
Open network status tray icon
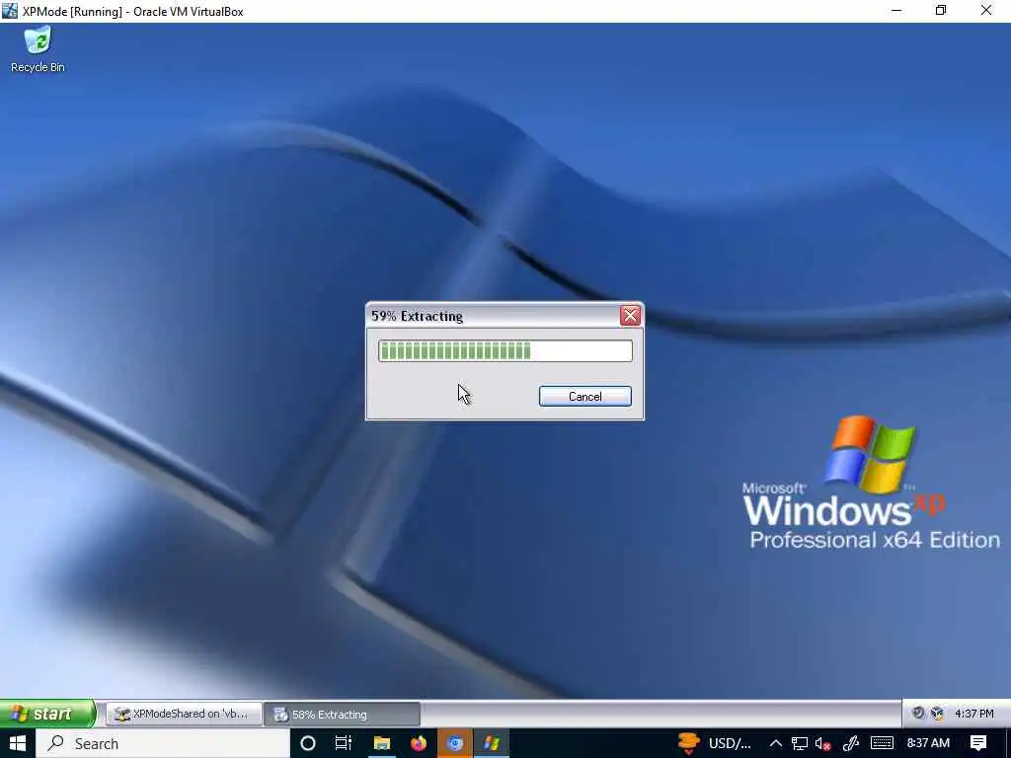coord(799,743)
